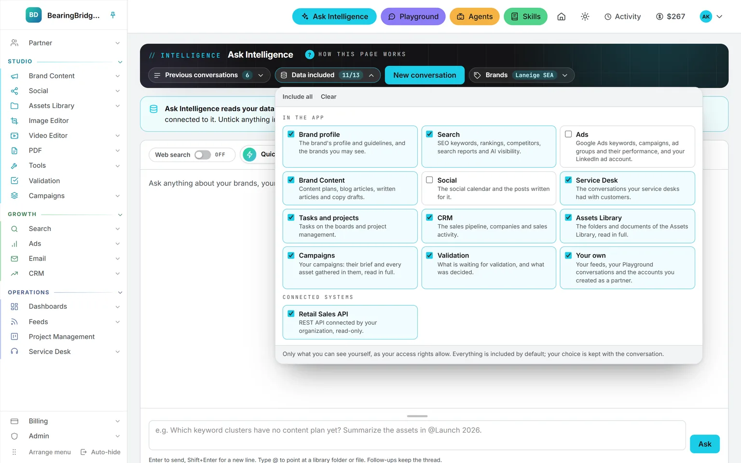Collapse the Data included dropdown
This screenshot has height=463, width=741.
click(328, 75)
